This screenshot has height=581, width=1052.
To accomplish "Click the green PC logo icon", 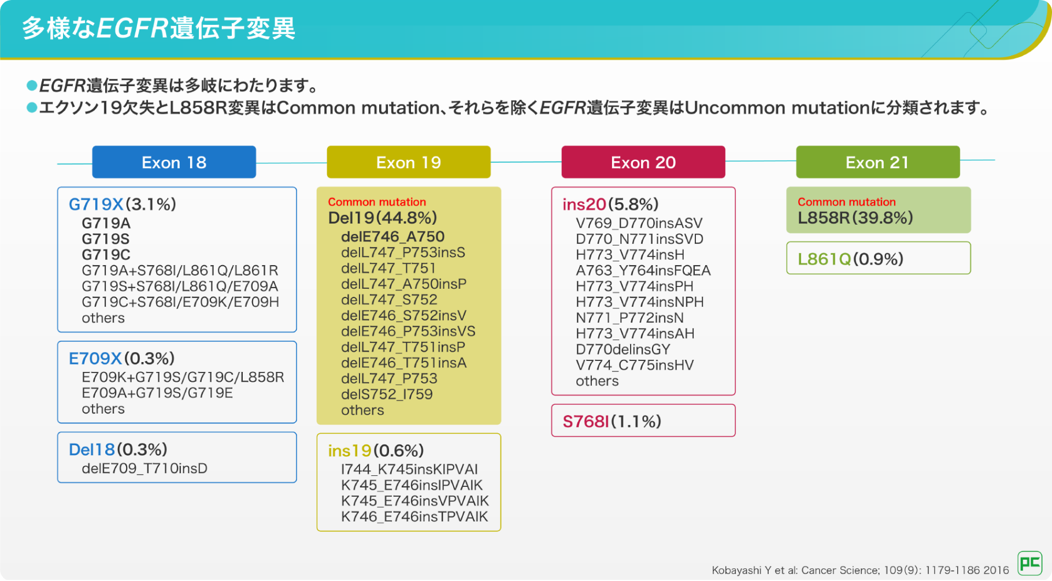I will tap(1029, 563).
